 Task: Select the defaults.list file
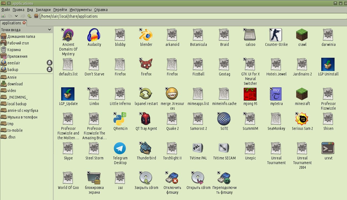[x=68, y=67]
